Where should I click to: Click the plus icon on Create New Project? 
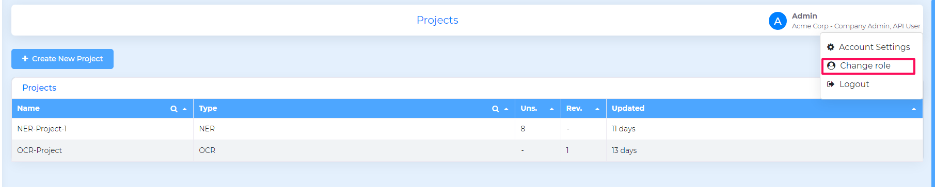[25, 59]
